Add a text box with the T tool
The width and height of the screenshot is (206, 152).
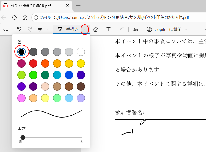pyautogui.click(x=108, y=29)
